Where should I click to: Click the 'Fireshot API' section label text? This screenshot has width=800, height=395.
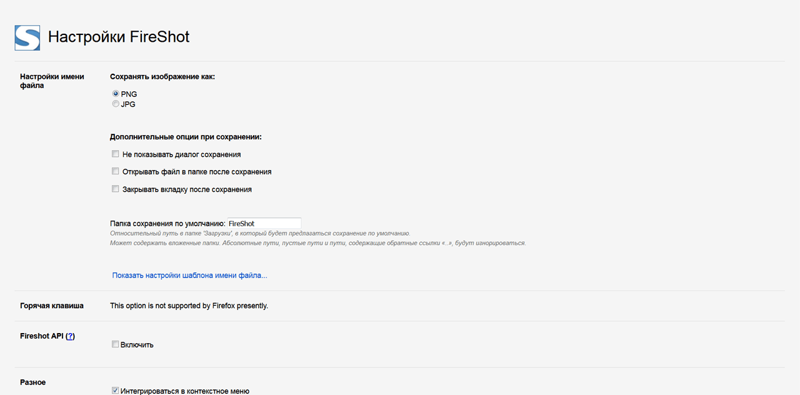pos(41,336)
